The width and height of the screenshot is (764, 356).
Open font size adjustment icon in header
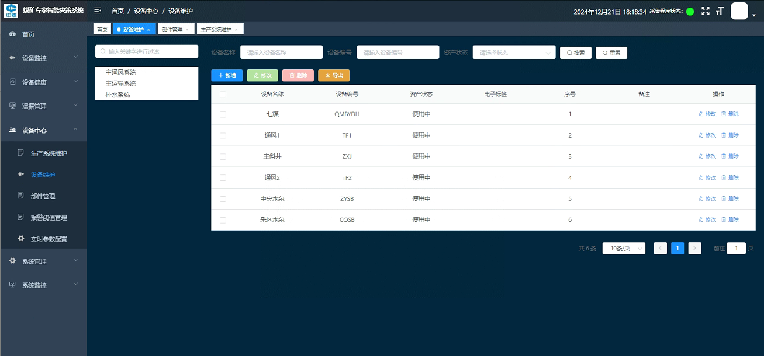click(720, 11)
